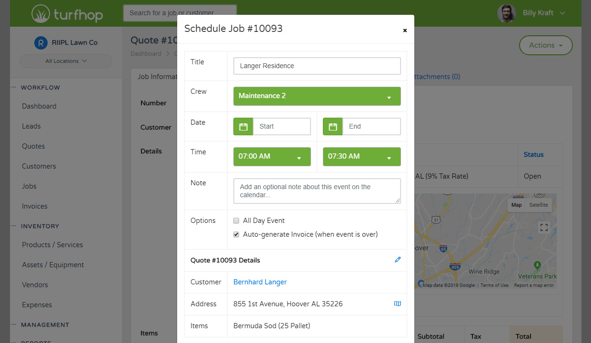Open the Crew dropdown showing Maintenance 2
This screenshot has width=591, height=343.
point(317,96)
